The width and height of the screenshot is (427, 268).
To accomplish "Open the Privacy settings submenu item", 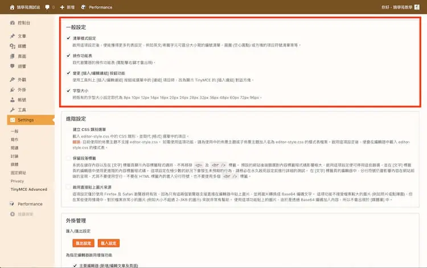I will 17,181.
